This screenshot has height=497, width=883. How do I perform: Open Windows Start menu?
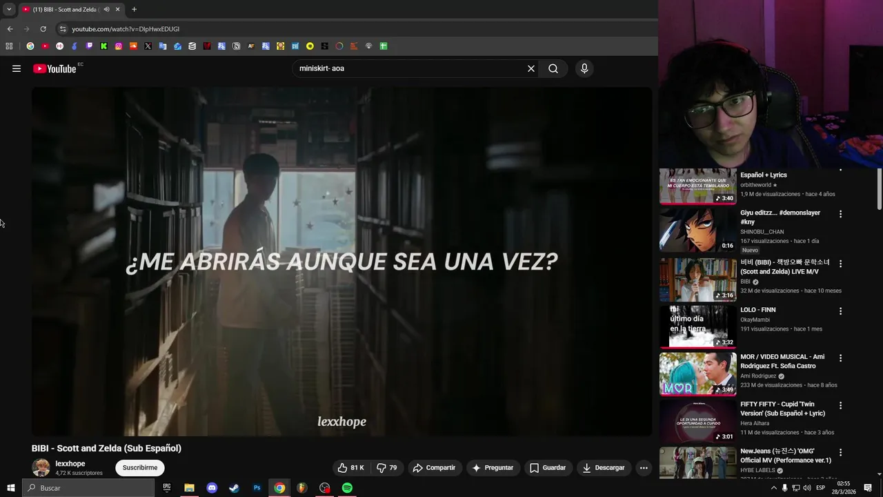point(10,488)
